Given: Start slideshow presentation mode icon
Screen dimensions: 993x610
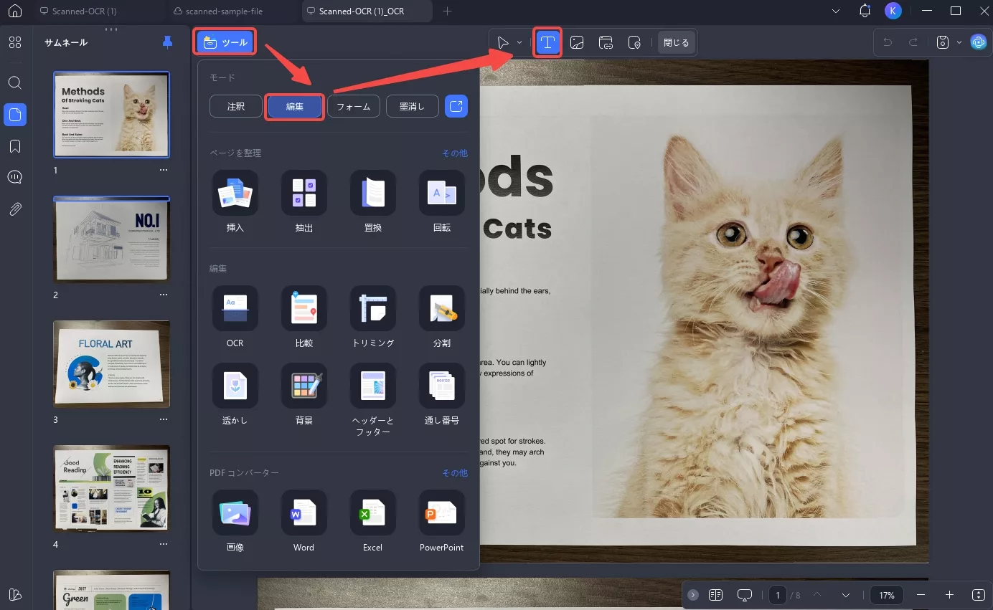Looking at the screenshot, I should [744, 595].
